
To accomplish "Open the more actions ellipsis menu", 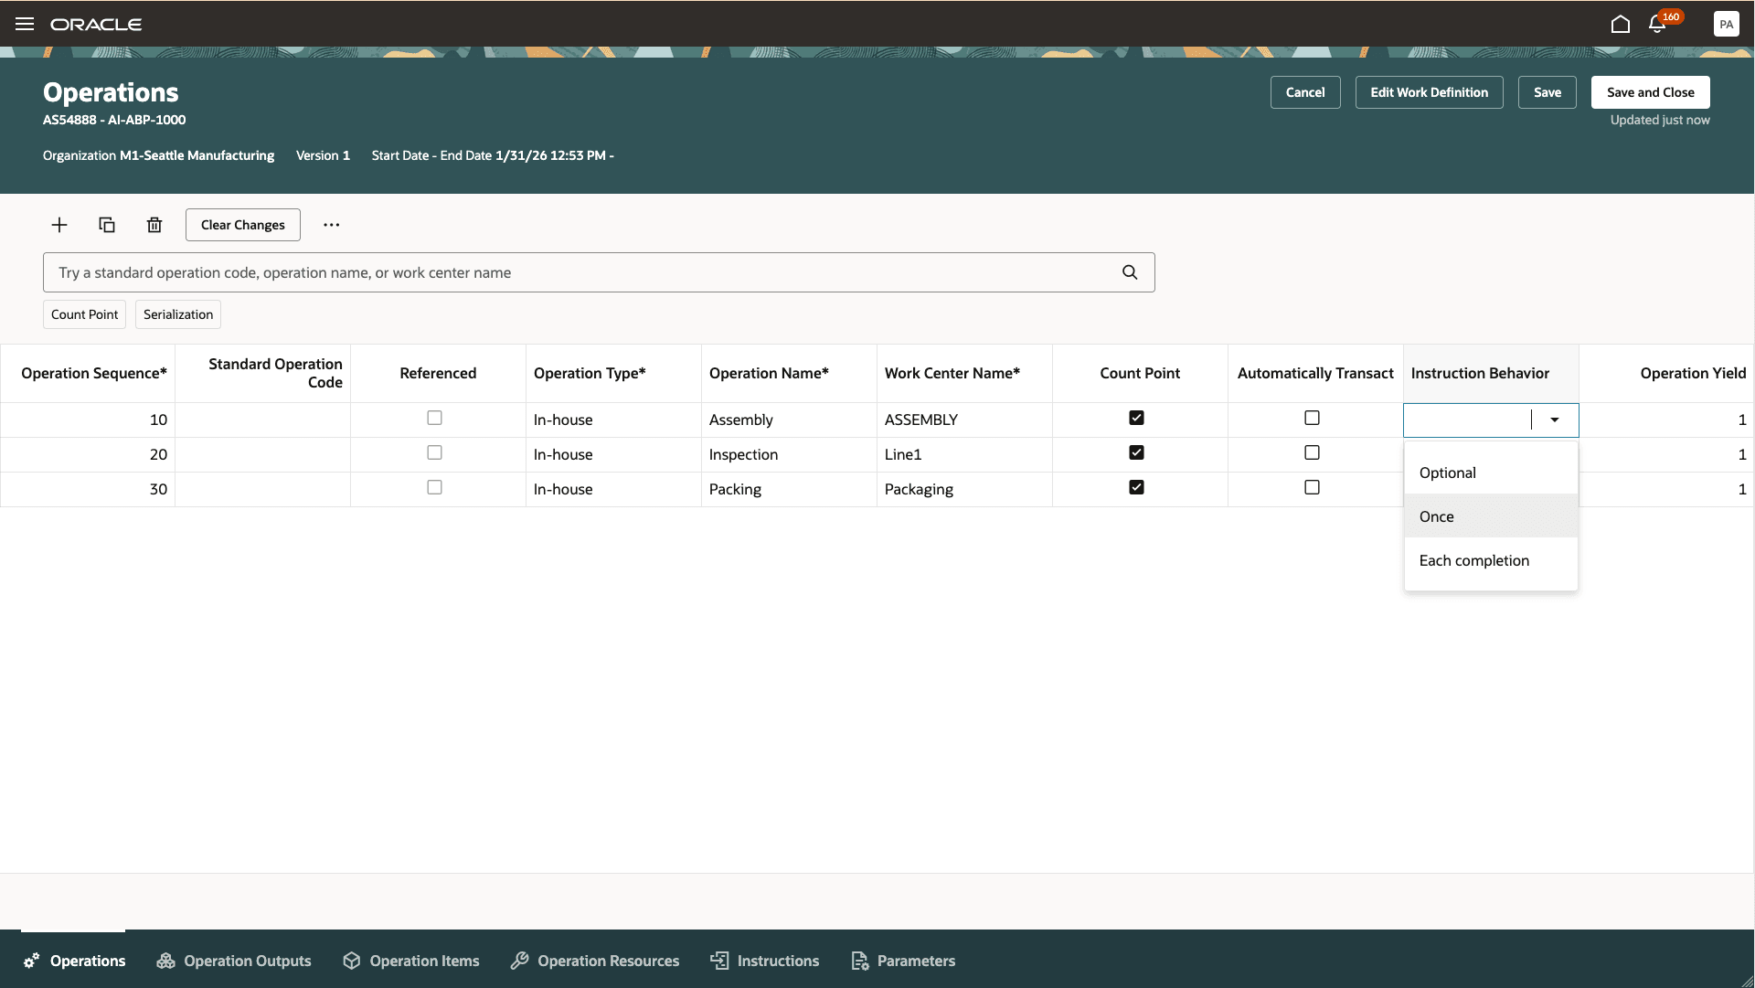I will tap(331, 225).
